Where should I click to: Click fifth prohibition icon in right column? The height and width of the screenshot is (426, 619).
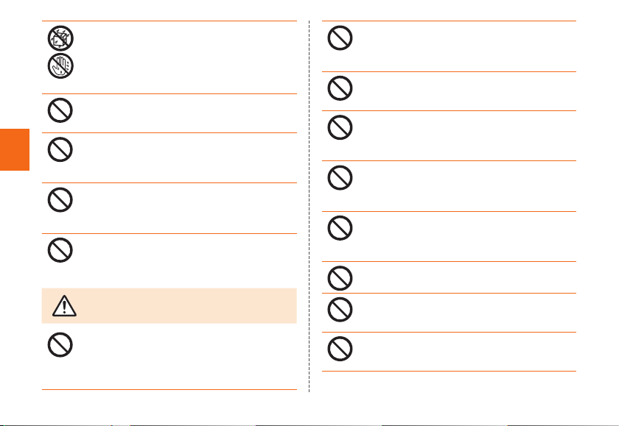(x=340, y=228)
